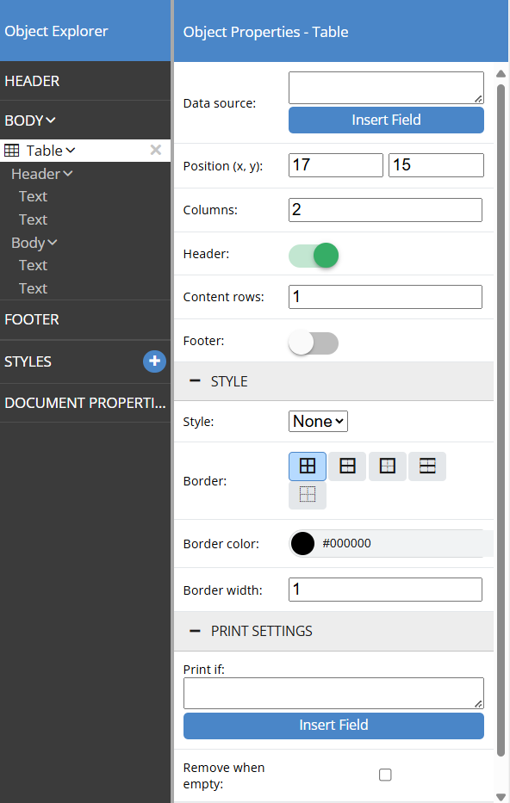This screenshot has height=803, width=510.
Task: Open the black border color swatch
Action: click(x=302, y=543)
